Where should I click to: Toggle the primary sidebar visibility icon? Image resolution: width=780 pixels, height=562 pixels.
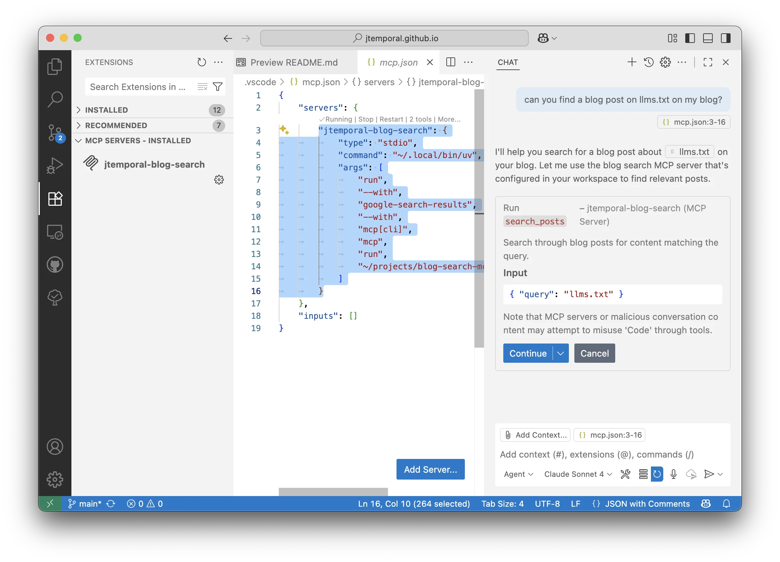click(690, 38)
